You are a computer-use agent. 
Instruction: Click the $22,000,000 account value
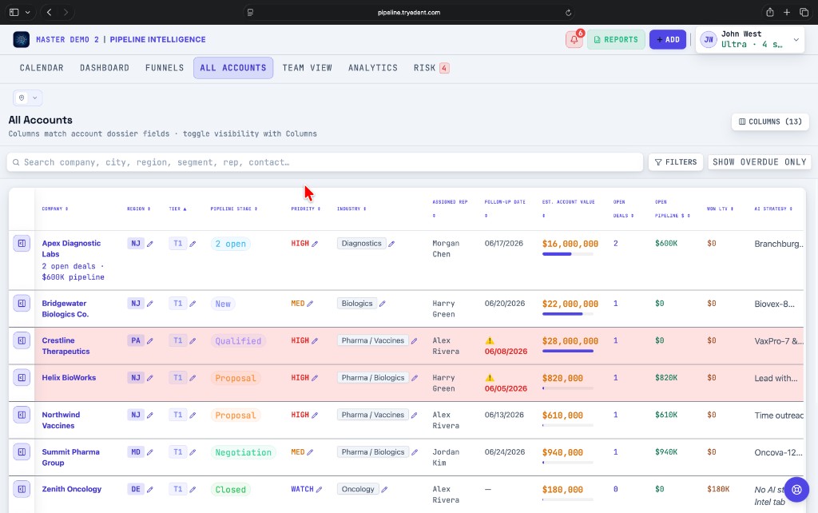click(x=570, y=304)
